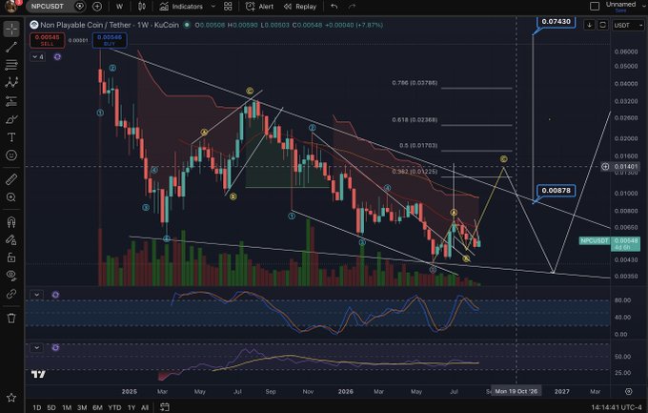
Task: Open the candlestick chart type selector
Action: tap(142, 7)
